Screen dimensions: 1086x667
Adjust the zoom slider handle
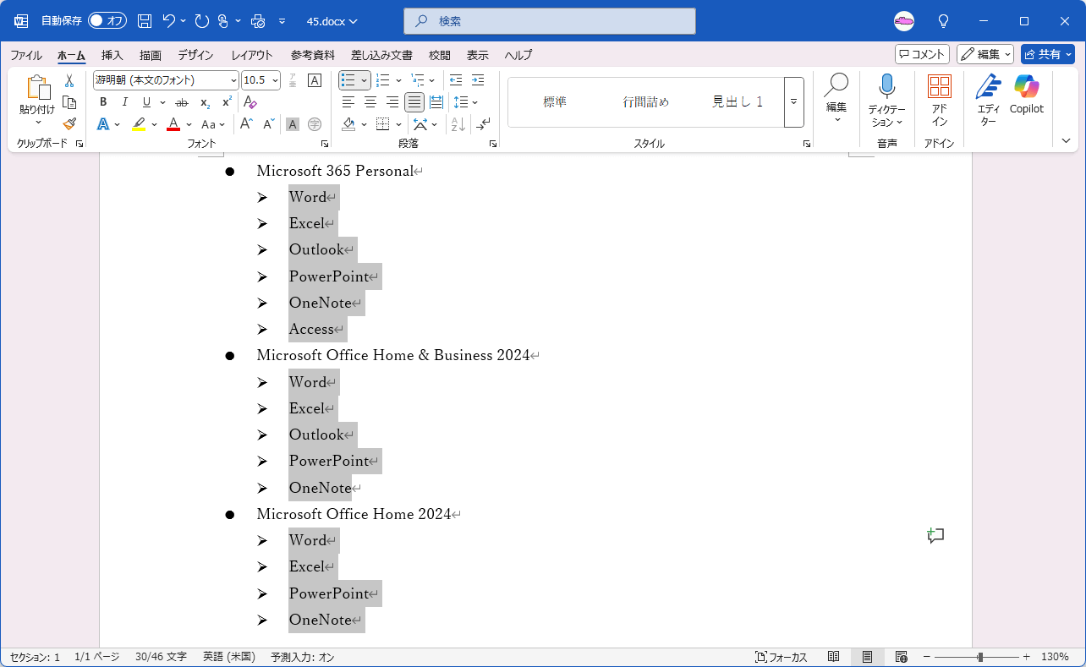[980, 657]
